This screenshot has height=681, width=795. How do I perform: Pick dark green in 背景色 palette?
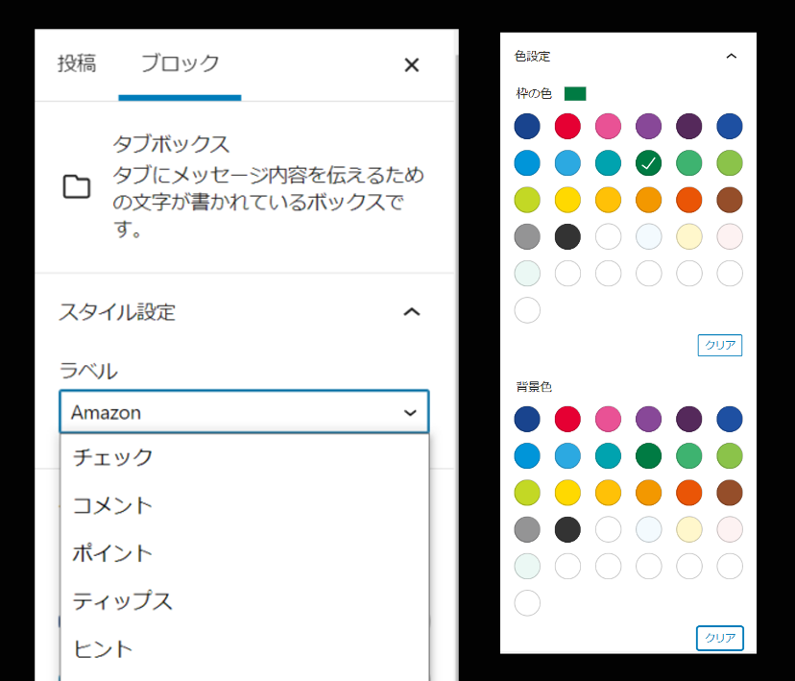(x=648, y=456)
